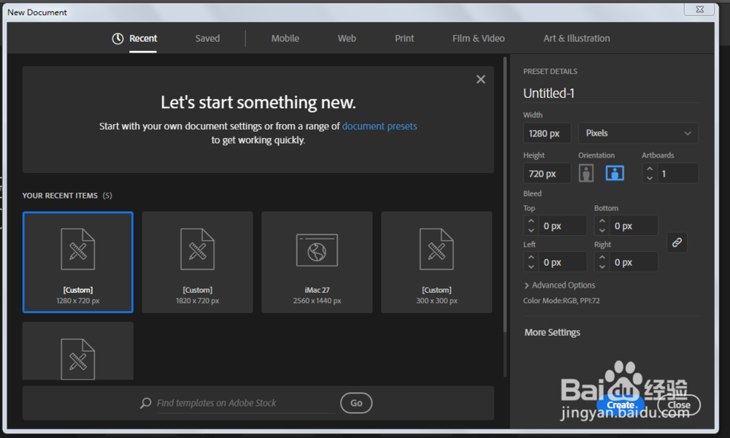
Task: Click the Create button
Action: (x=620, y=405)
